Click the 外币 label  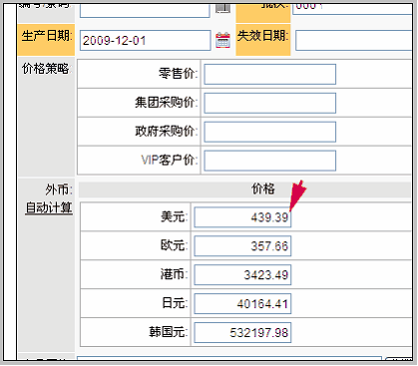tap(59, 189)
